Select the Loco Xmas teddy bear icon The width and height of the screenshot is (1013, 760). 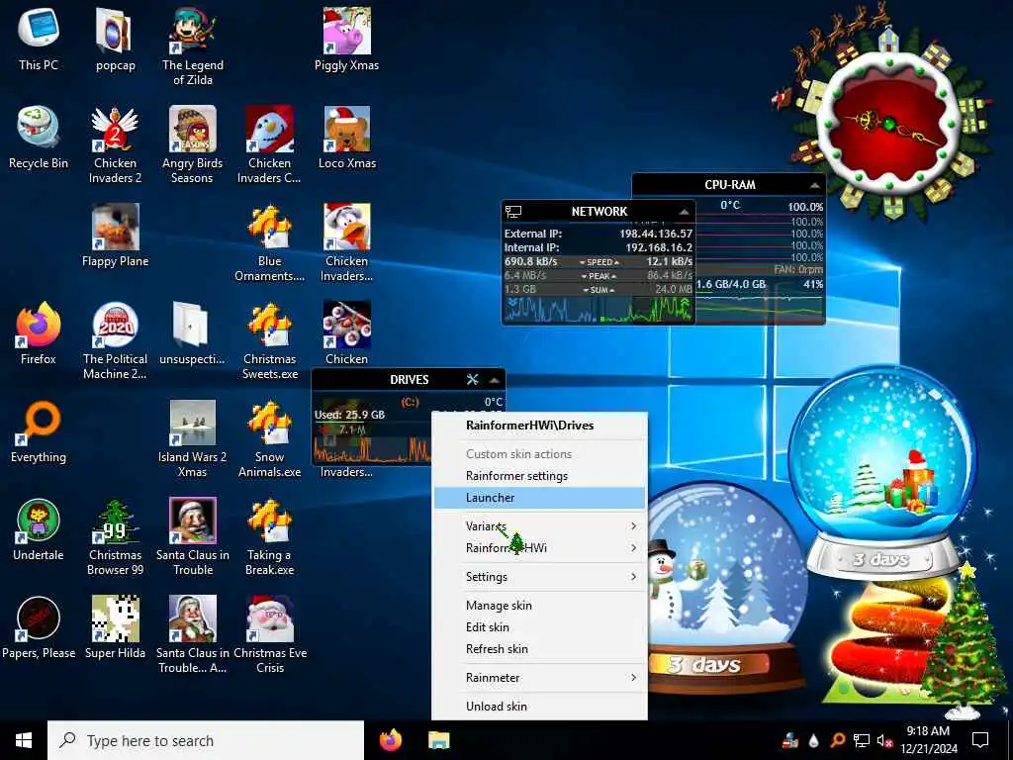347,137
